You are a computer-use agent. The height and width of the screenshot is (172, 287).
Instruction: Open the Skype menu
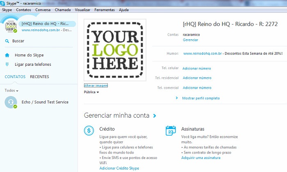pyautogui.click(x=7, y=10)
